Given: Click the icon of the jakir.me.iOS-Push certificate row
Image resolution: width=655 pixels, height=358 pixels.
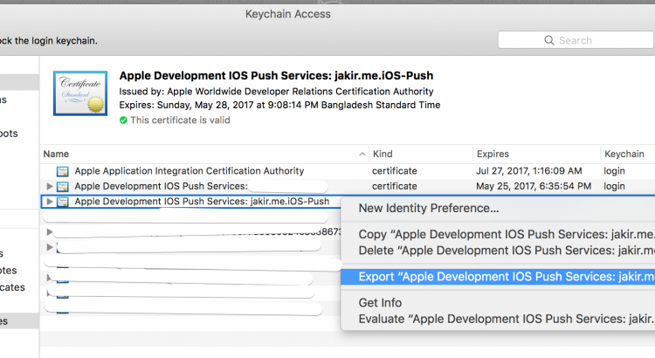Looking at the screenshot, I should point(65,202).
